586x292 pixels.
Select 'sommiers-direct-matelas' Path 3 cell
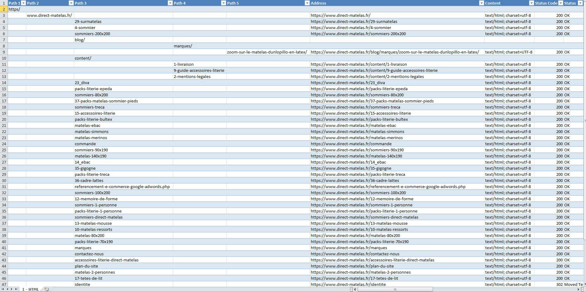pyautogui.click(x=124, y=217)
